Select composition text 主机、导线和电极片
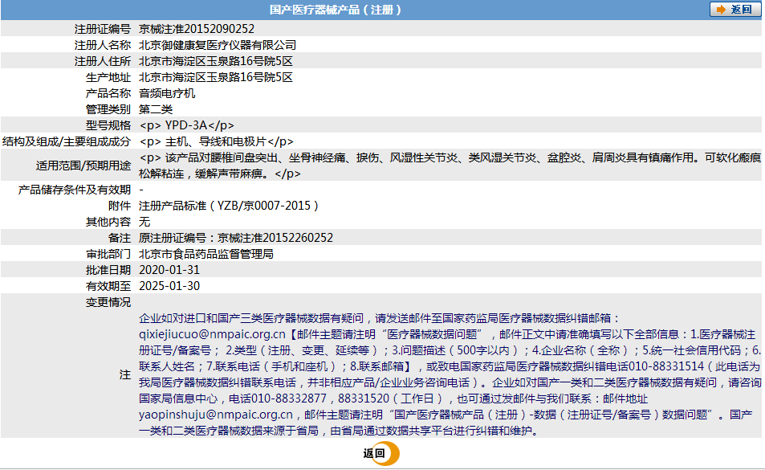This screenshot has height=470, width=765. [x=216, y=141]
